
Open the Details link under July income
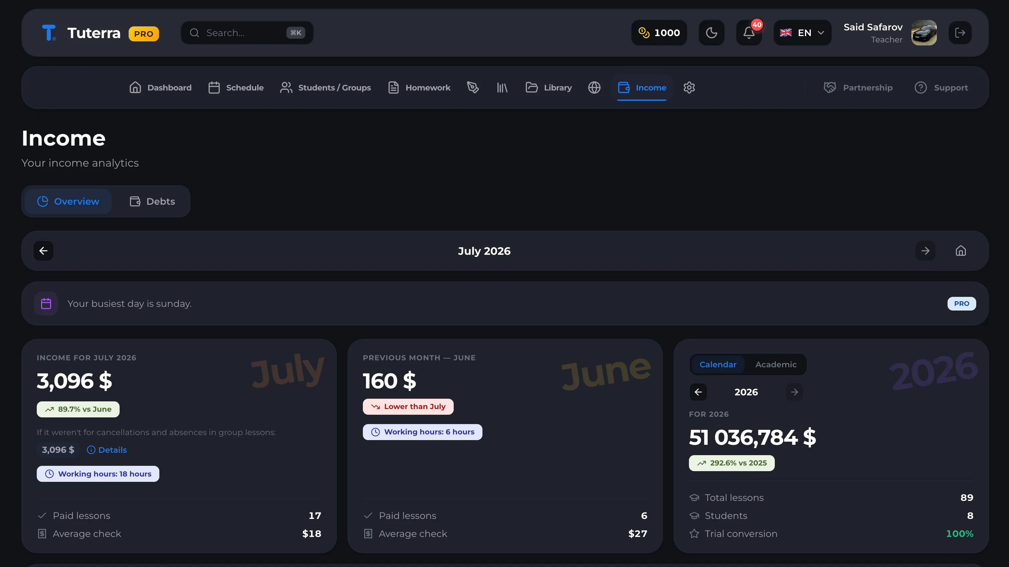107,450
